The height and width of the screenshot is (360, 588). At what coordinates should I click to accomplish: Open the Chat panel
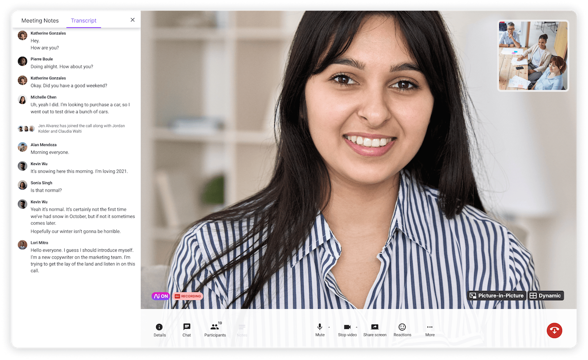(186, 329)
